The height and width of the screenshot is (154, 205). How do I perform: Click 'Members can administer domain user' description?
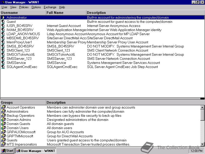click(x=91, y=107)
